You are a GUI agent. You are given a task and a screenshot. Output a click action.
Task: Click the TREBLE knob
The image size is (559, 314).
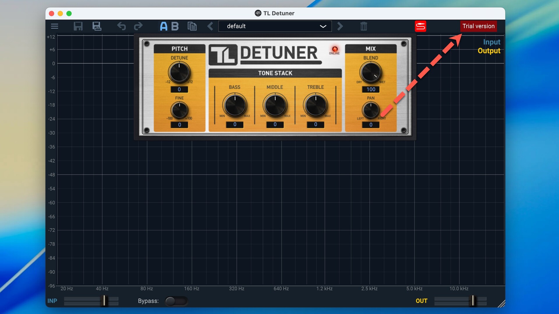(x=316, y=105)
